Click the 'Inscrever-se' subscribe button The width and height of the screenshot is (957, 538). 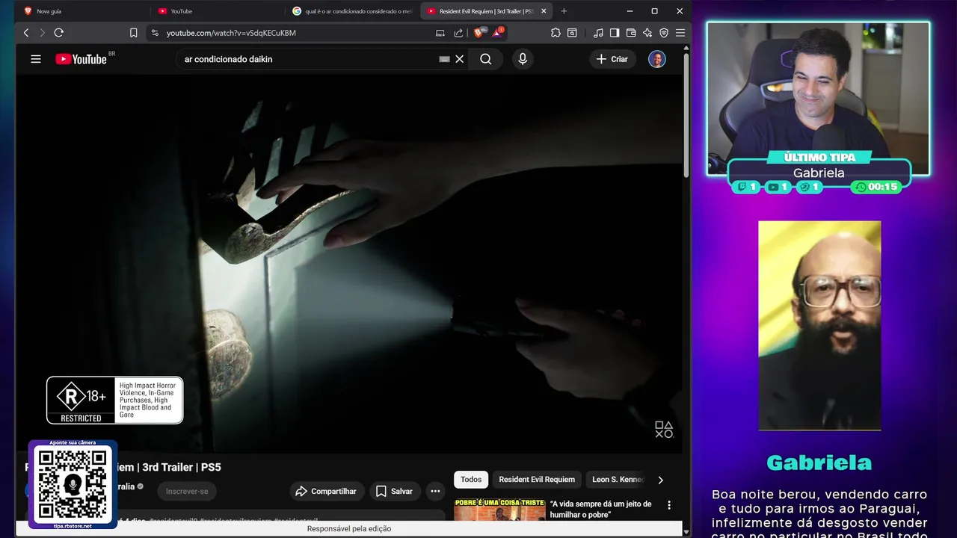[x=187, y=491]
